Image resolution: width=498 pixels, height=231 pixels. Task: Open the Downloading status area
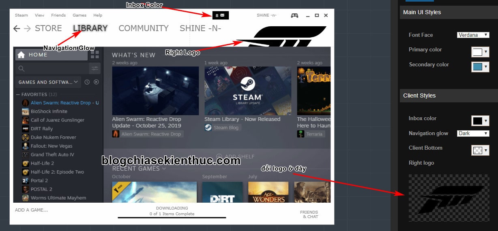[x=172, y=211]
